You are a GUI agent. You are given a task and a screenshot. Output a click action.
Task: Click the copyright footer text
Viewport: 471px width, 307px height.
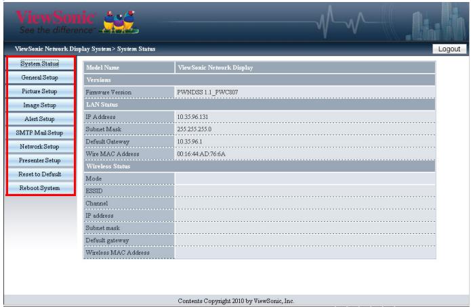(236, 301)
